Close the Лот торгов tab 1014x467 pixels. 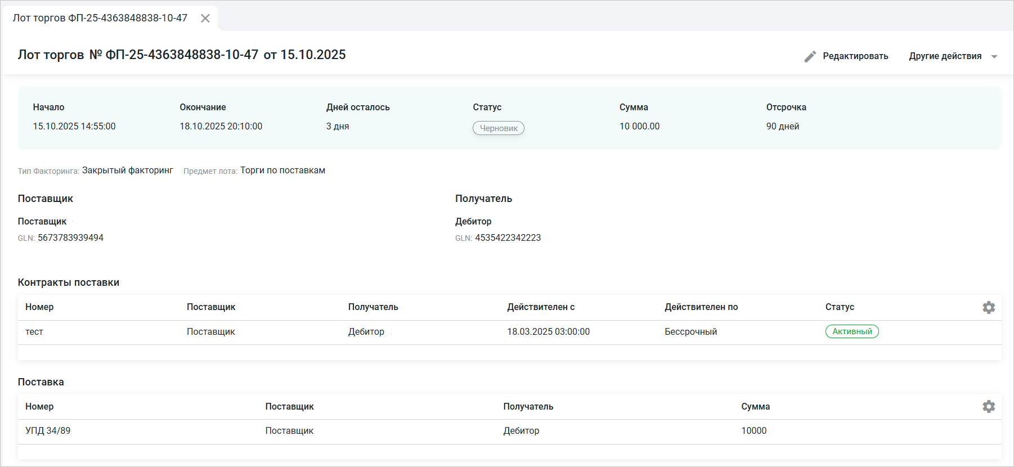[205, 19]
